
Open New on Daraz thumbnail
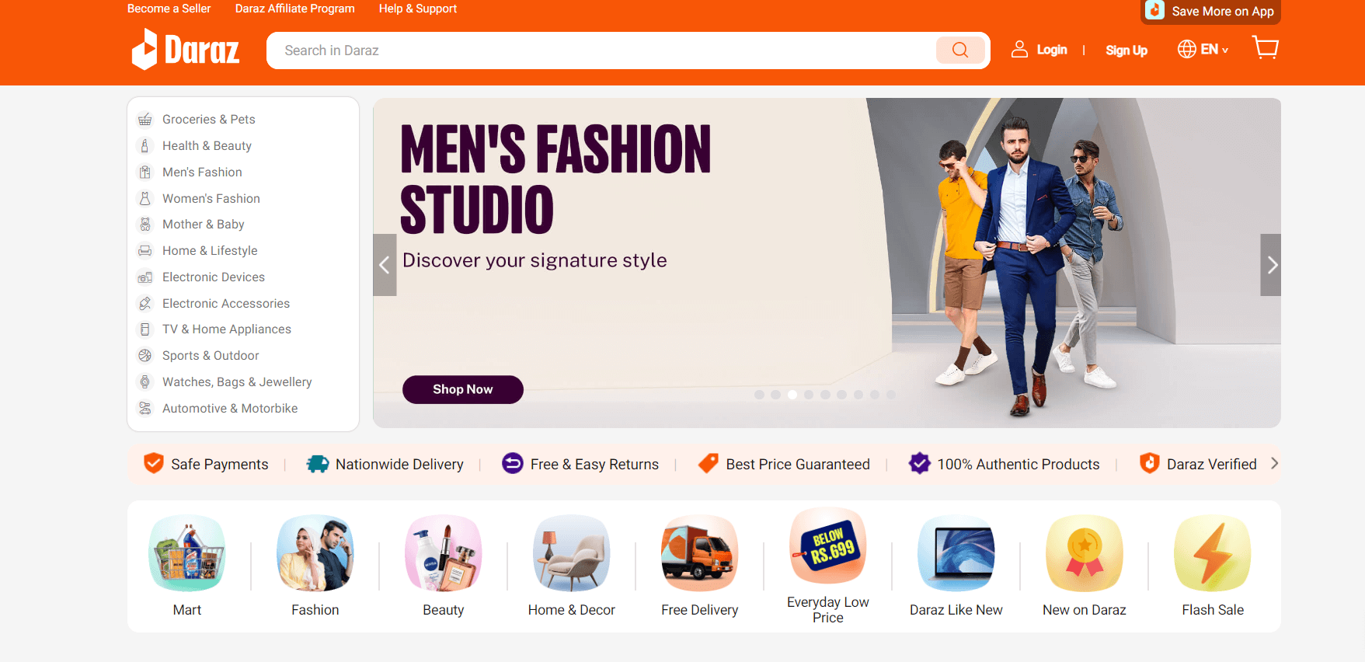pyautogui.click(x=1085, y=553)
